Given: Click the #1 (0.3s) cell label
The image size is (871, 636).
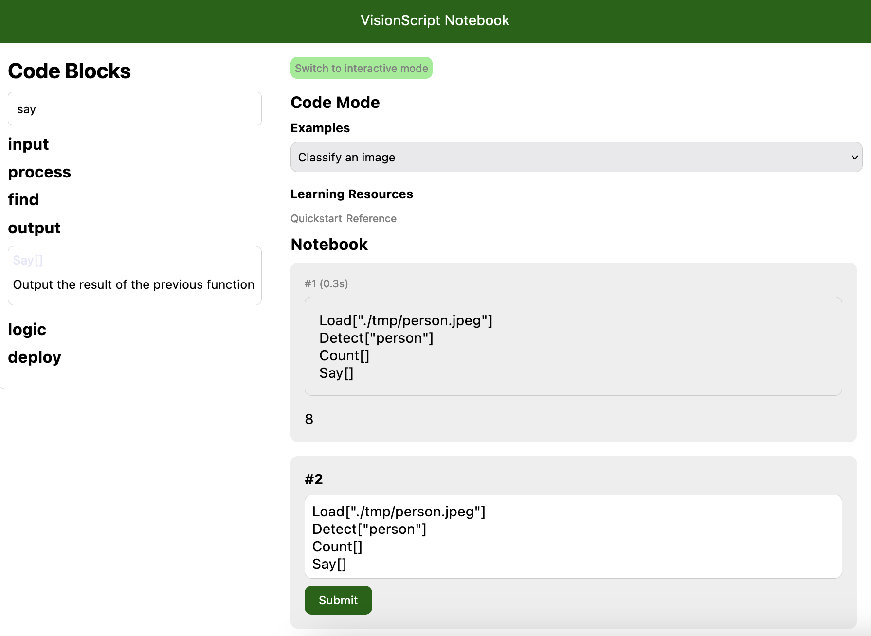Looking at the screenshot, I should click(326, 283).
